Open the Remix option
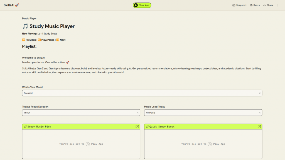 click(x=255, y=5)
